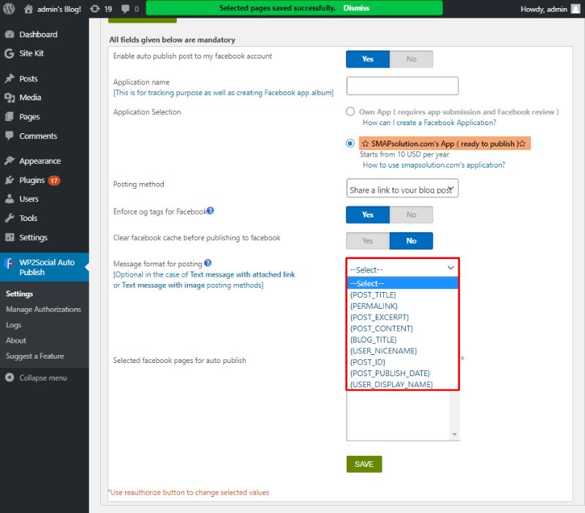
Task: Collapse the Message format --Select-- dropdown
Action: pos(403,268)
